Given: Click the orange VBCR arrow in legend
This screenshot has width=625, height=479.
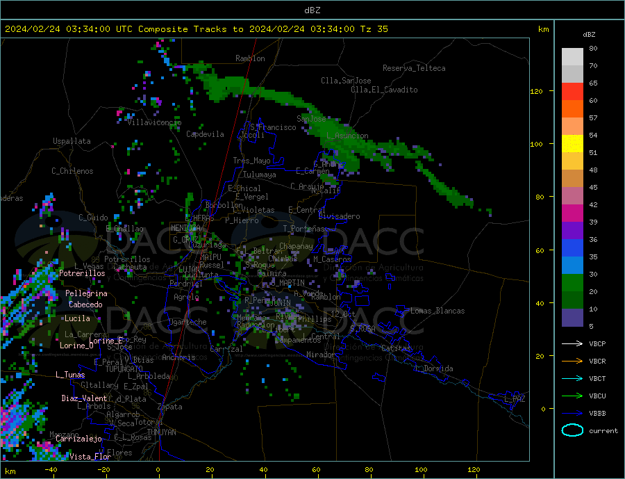Looking at the screenshot, I should click(572, 362).
